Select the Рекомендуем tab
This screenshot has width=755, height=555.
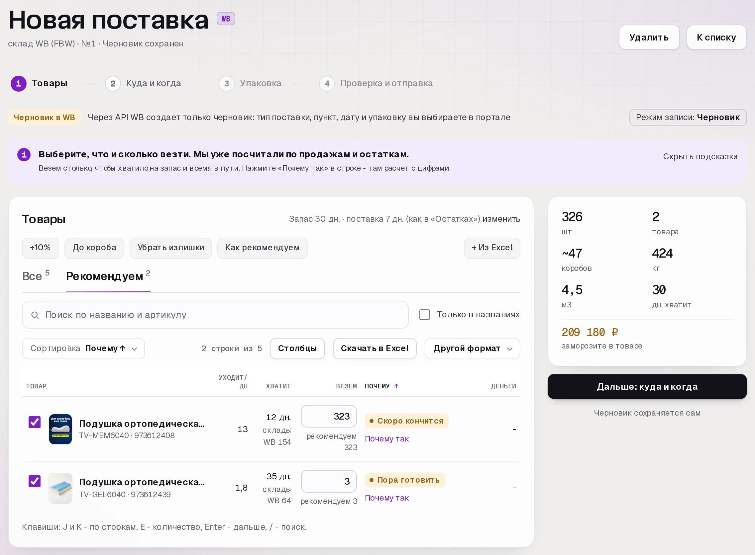108,276
